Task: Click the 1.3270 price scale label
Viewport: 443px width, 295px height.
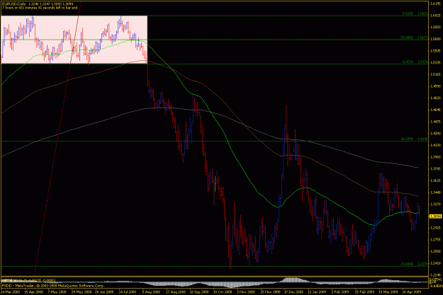Action: [435, 204]
